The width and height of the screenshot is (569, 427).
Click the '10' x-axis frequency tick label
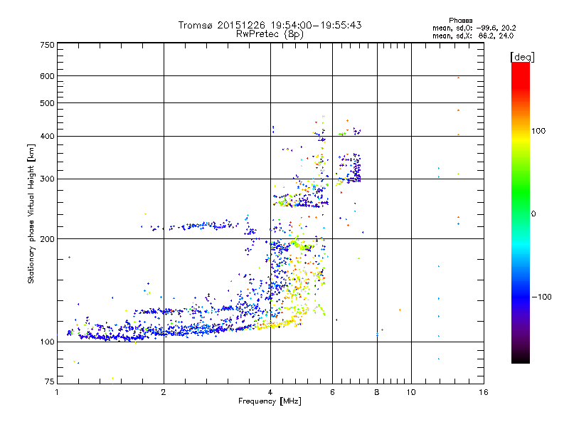pos(411,392)
